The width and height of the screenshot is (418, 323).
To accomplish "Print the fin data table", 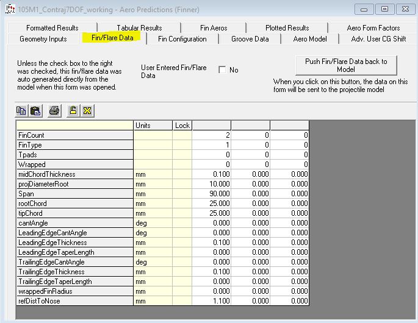I will [54, 110].
